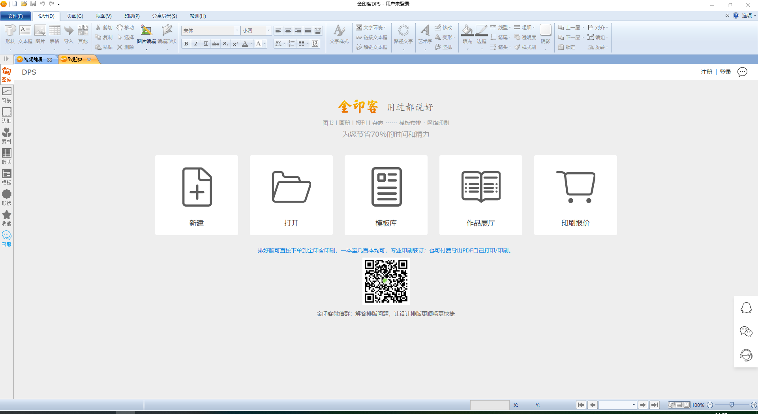Screen dimensions: 758x414
Task: Click the headset support icon on right
Action: click(746, 355)
